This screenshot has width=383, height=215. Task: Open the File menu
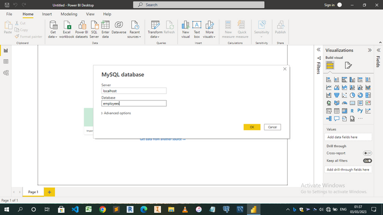[10, 14]
